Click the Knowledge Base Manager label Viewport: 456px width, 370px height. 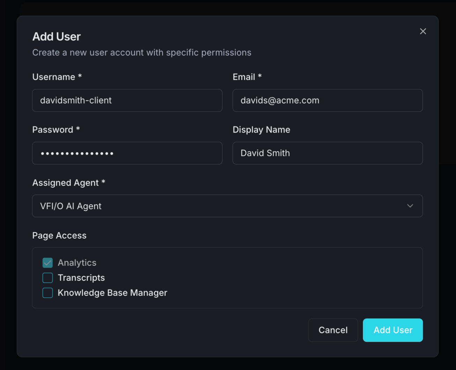pos(112,293)
